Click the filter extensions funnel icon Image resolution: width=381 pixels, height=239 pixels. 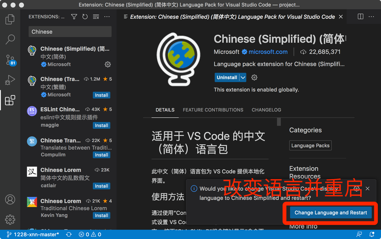click(x=74, y=17)
